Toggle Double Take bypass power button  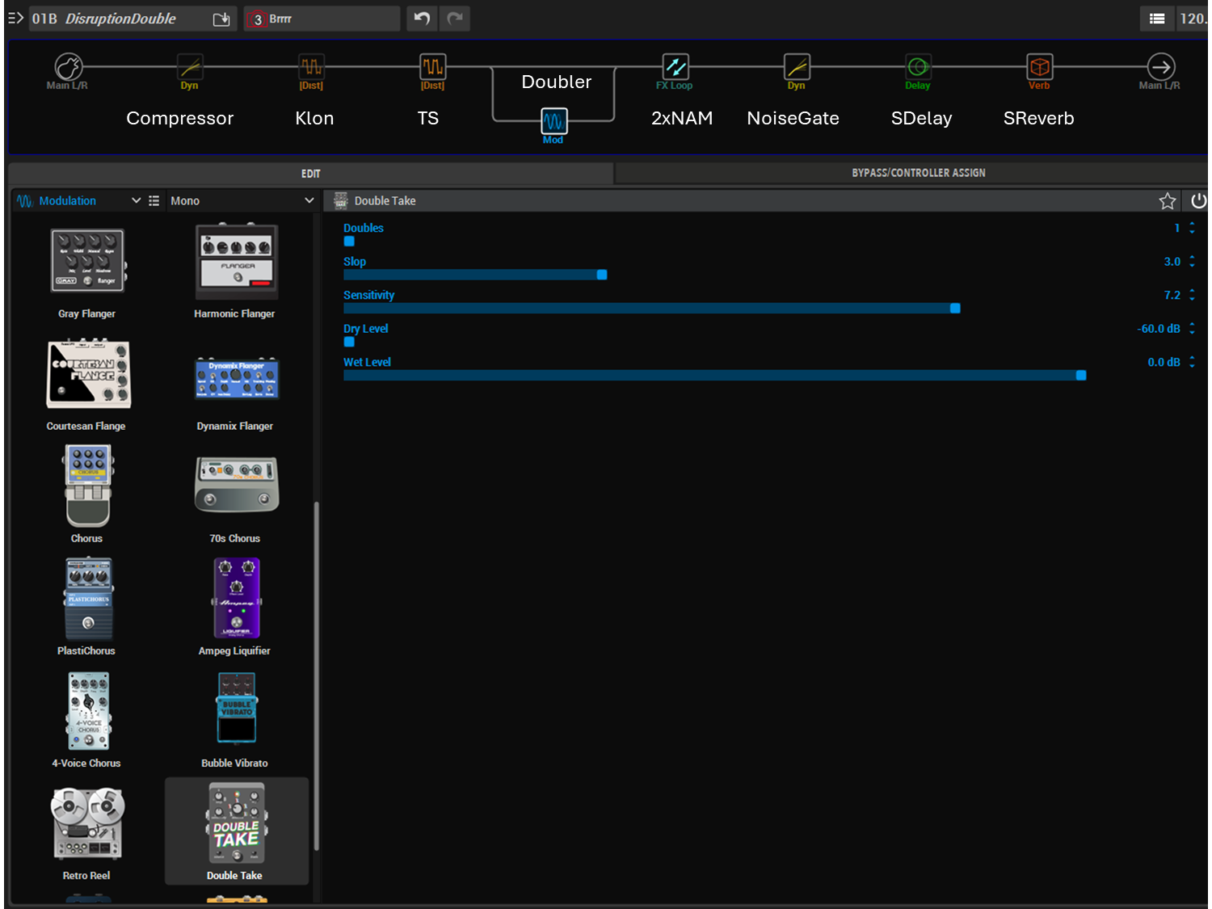coord(1198,200)
